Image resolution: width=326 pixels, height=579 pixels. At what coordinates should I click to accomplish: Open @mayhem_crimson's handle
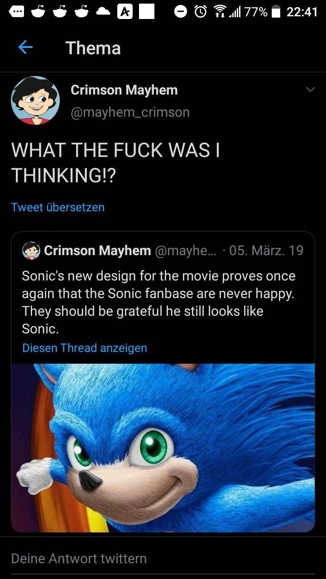129,113
